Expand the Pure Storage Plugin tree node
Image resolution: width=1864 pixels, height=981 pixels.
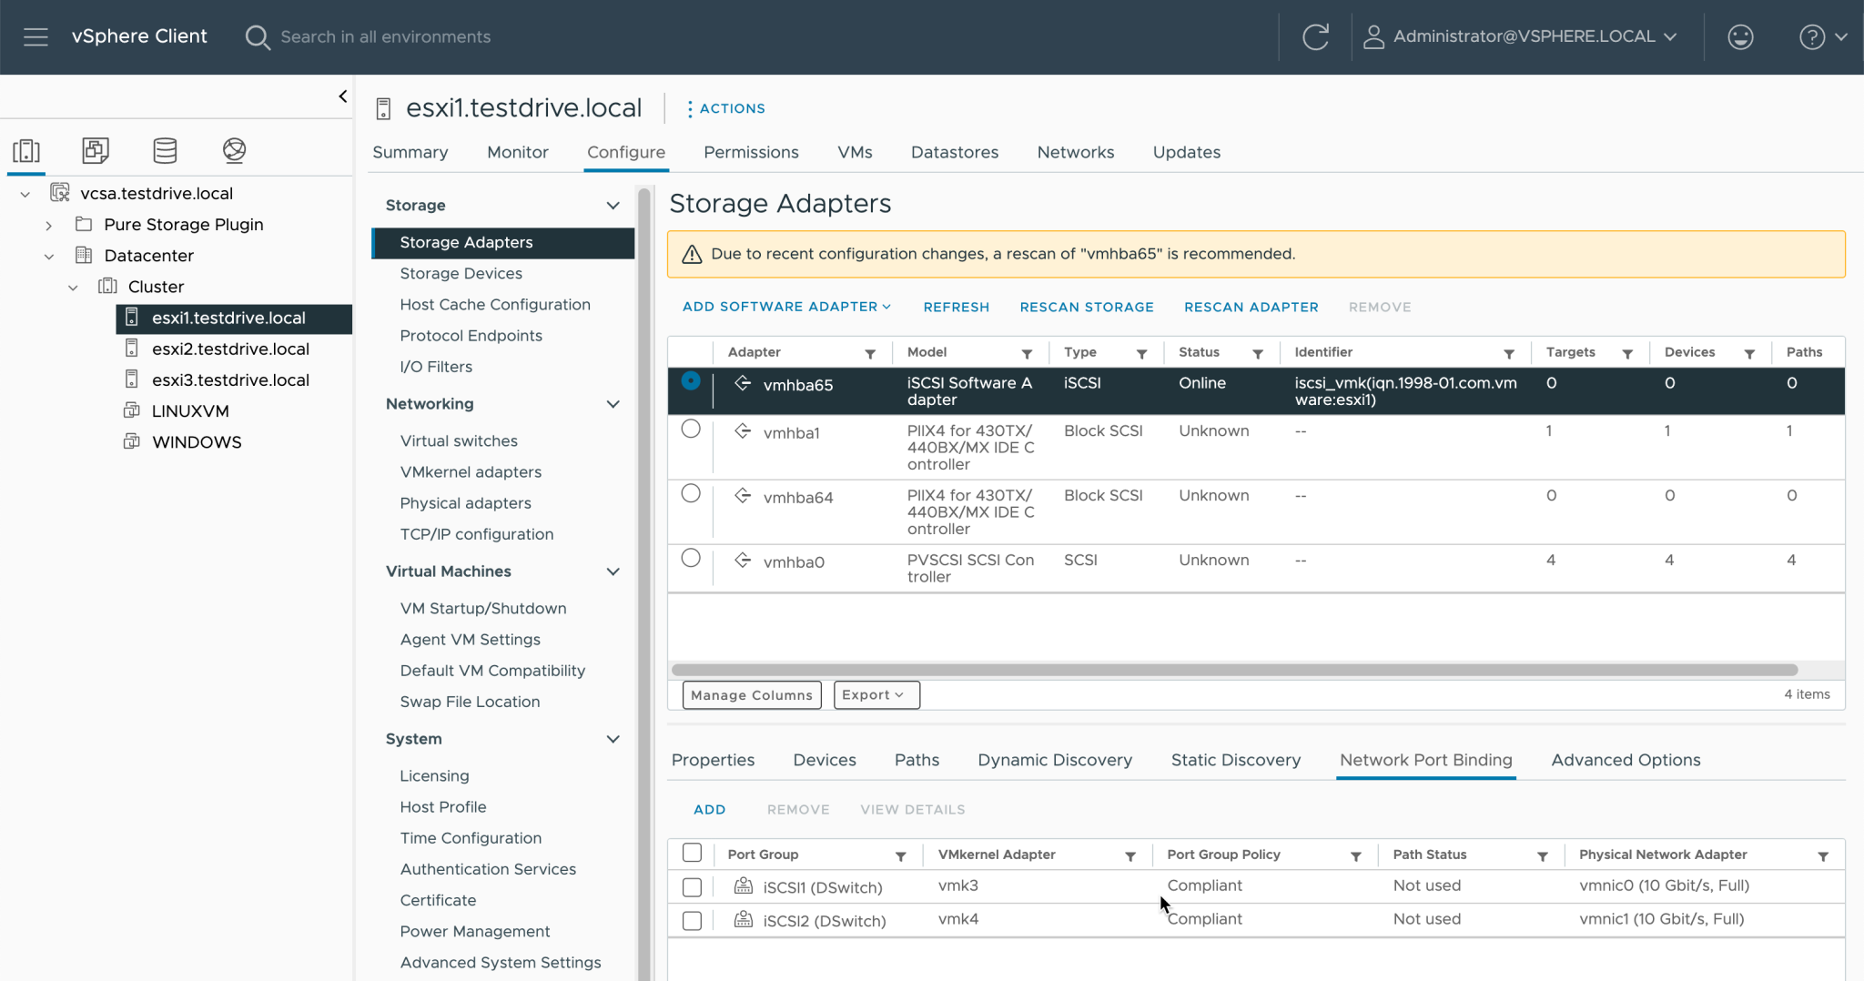point(49,225)
